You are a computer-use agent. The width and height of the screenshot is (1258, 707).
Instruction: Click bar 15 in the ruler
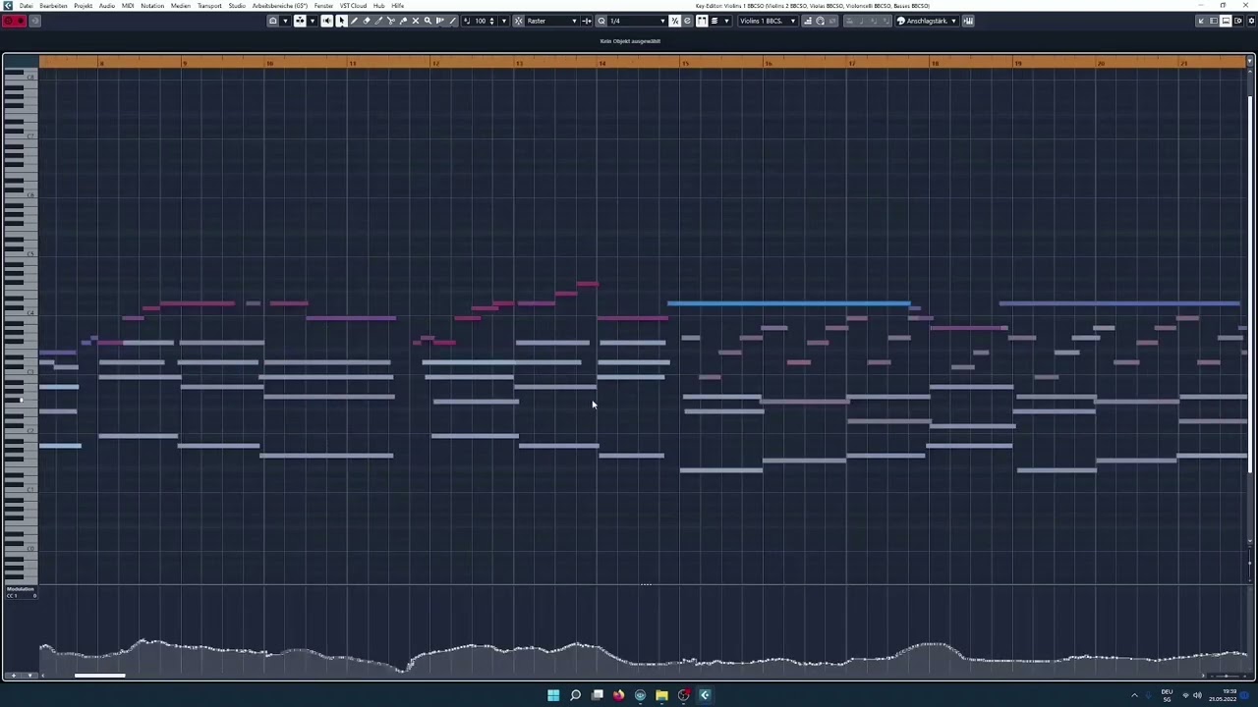[x=685, y=63]
